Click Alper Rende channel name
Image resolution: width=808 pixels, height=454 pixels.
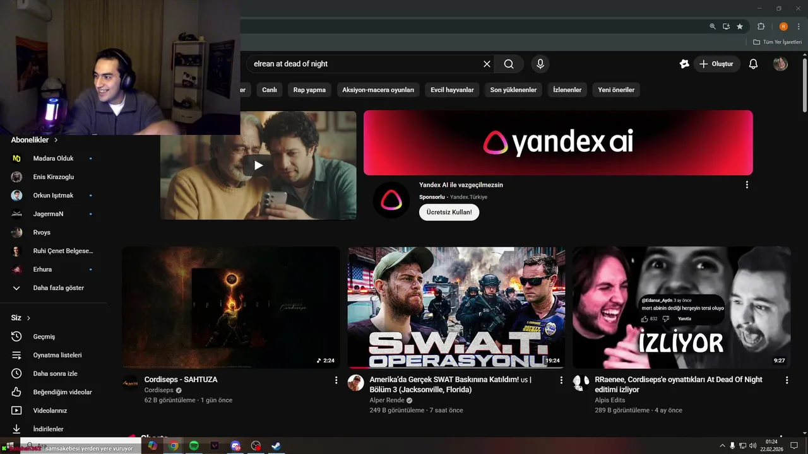(387, 400)
